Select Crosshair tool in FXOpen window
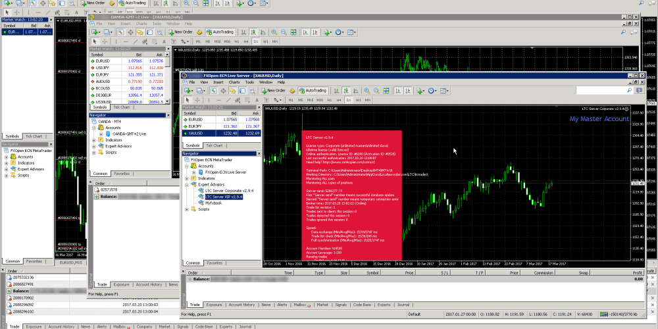Image resolution: width=658 pixels, height=329 pixels. 197,100
